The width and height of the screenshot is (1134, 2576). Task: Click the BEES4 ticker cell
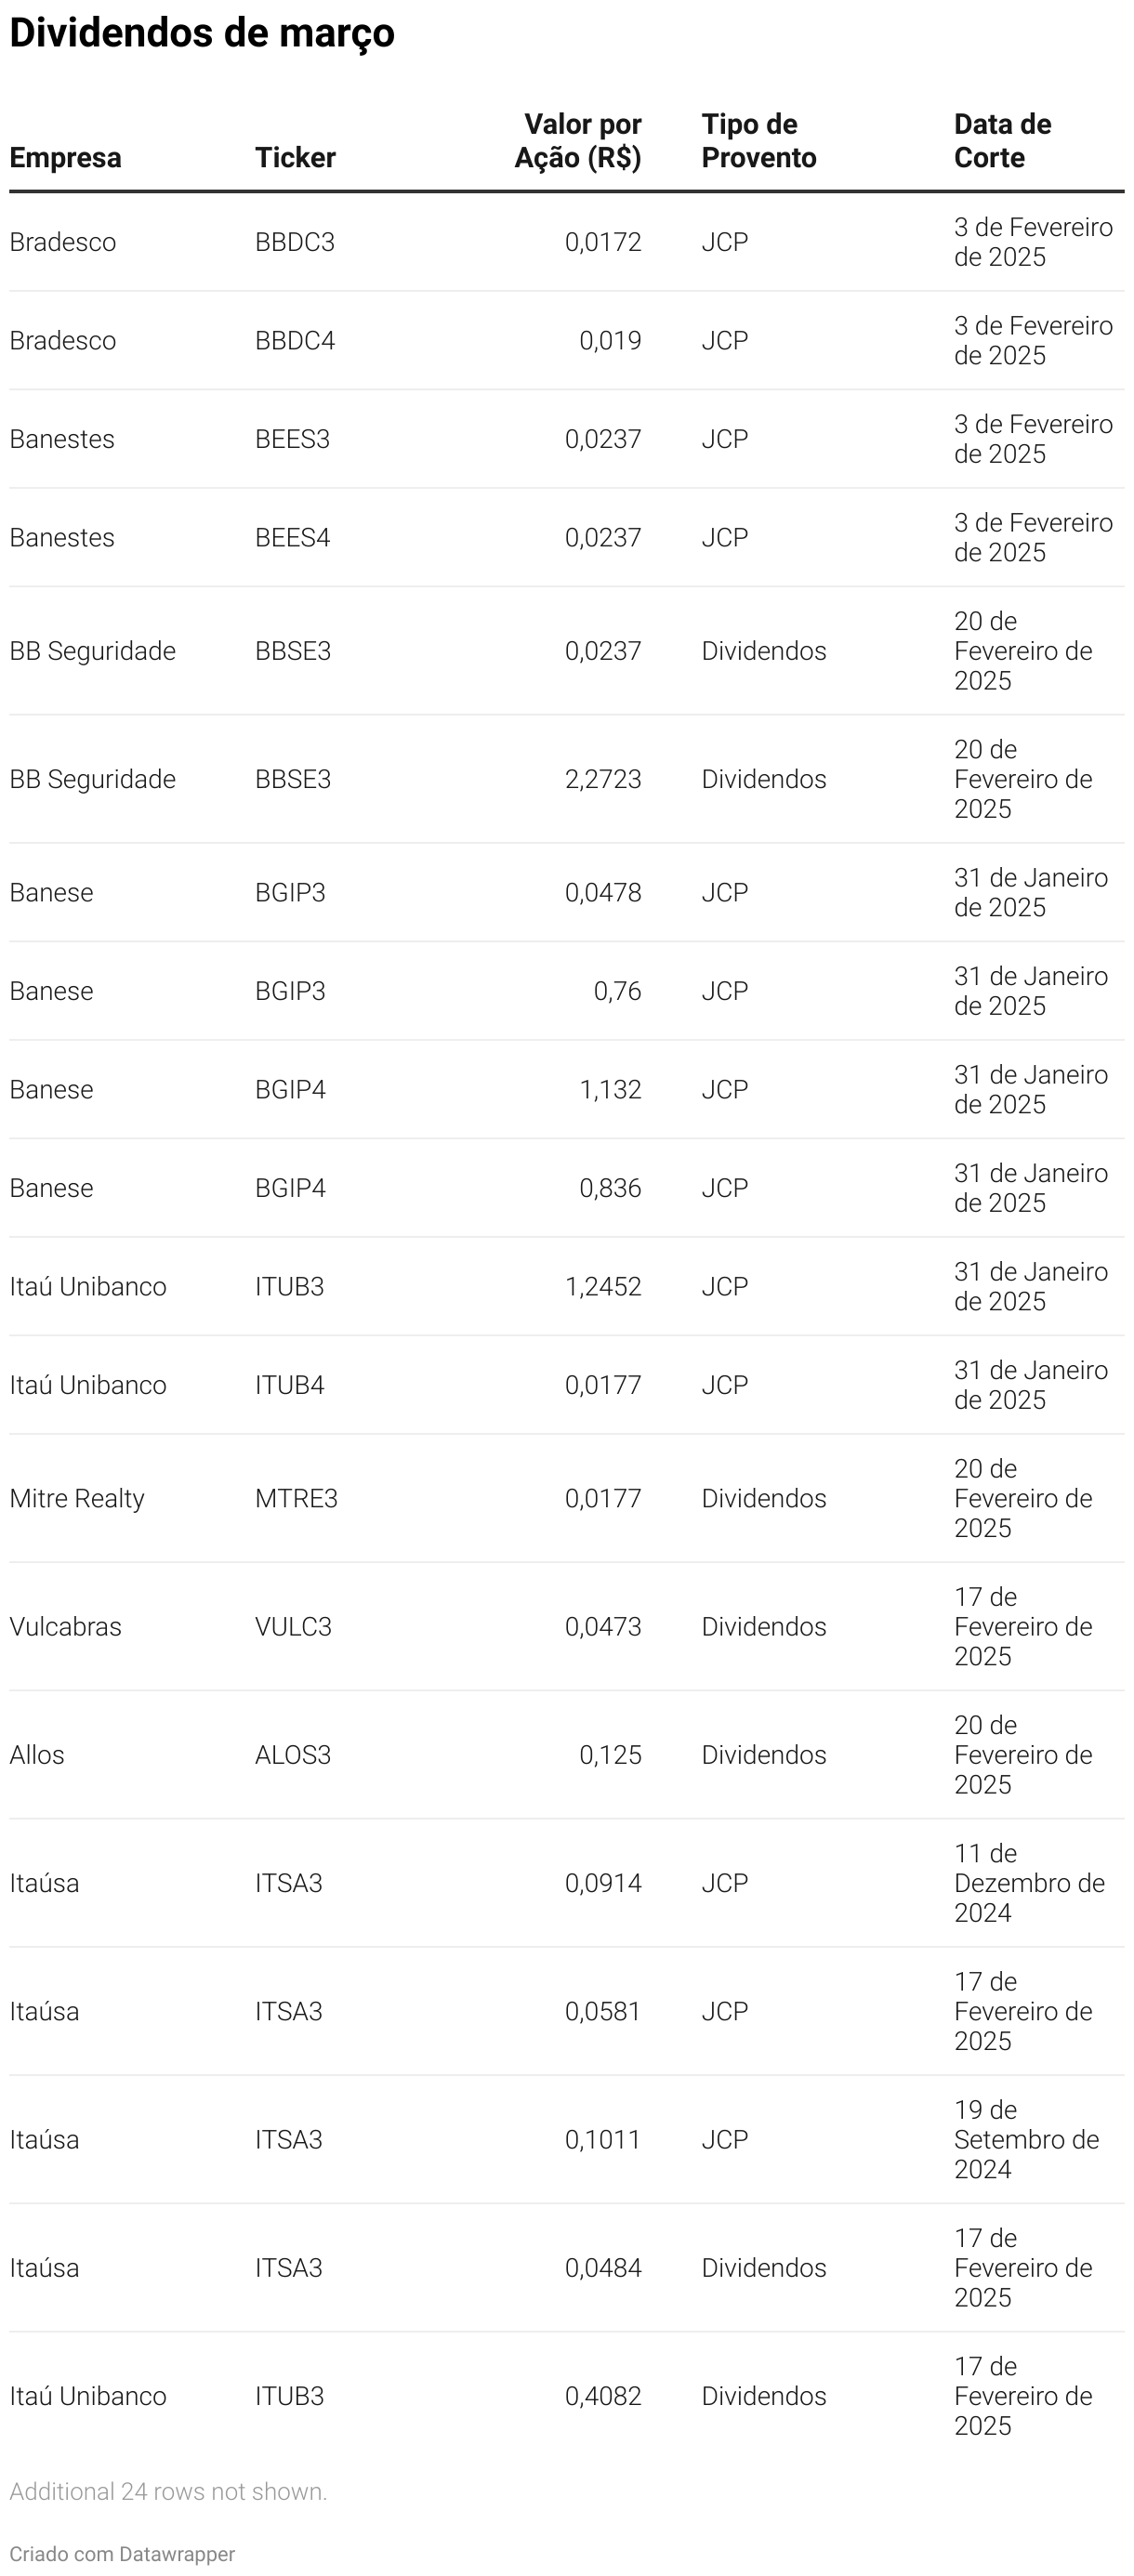click(292, 538)
